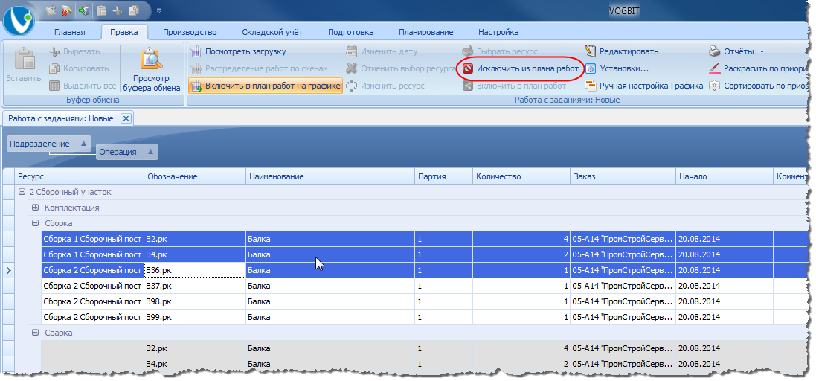Click the Посмотреть загрузку icon
This screenshot has width=816, height=381.
(x=196, y=51)
